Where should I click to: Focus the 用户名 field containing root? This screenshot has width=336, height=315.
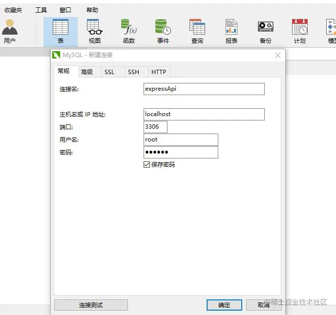pyautogui.click(x=181, y=140)
